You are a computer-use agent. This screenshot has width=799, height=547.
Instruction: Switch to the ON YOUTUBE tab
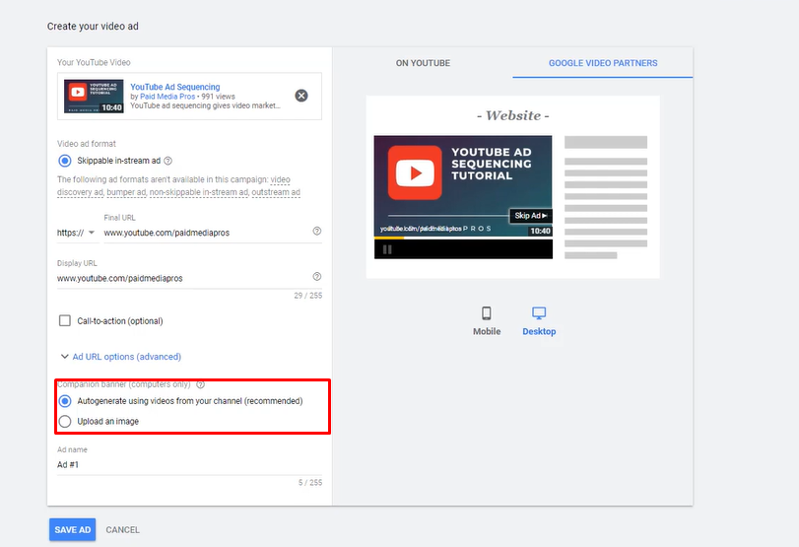click(x=423, y=63)
